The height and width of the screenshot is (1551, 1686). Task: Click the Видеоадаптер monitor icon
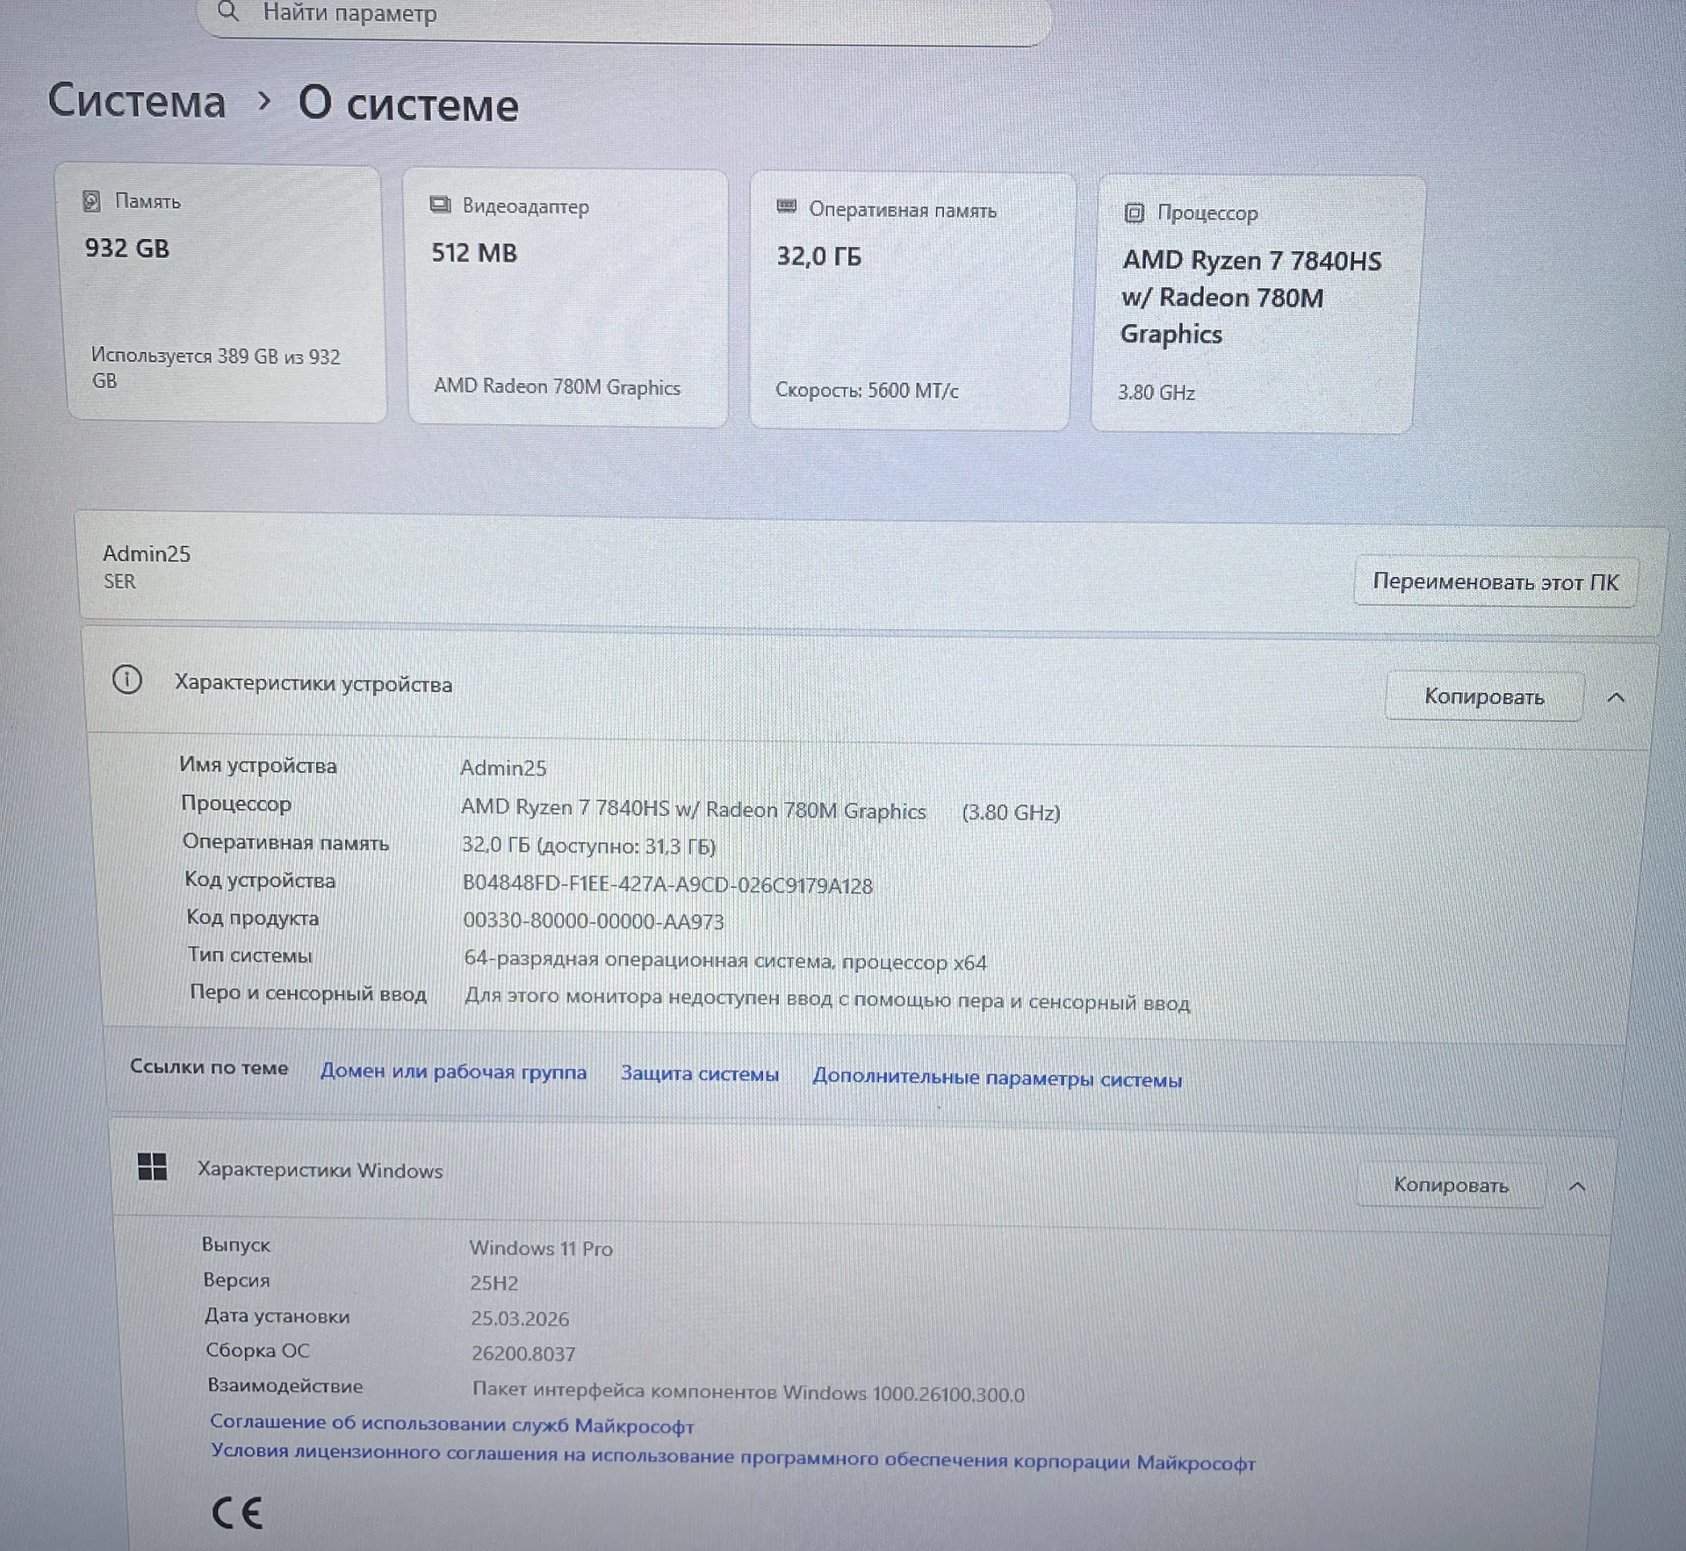440,206
